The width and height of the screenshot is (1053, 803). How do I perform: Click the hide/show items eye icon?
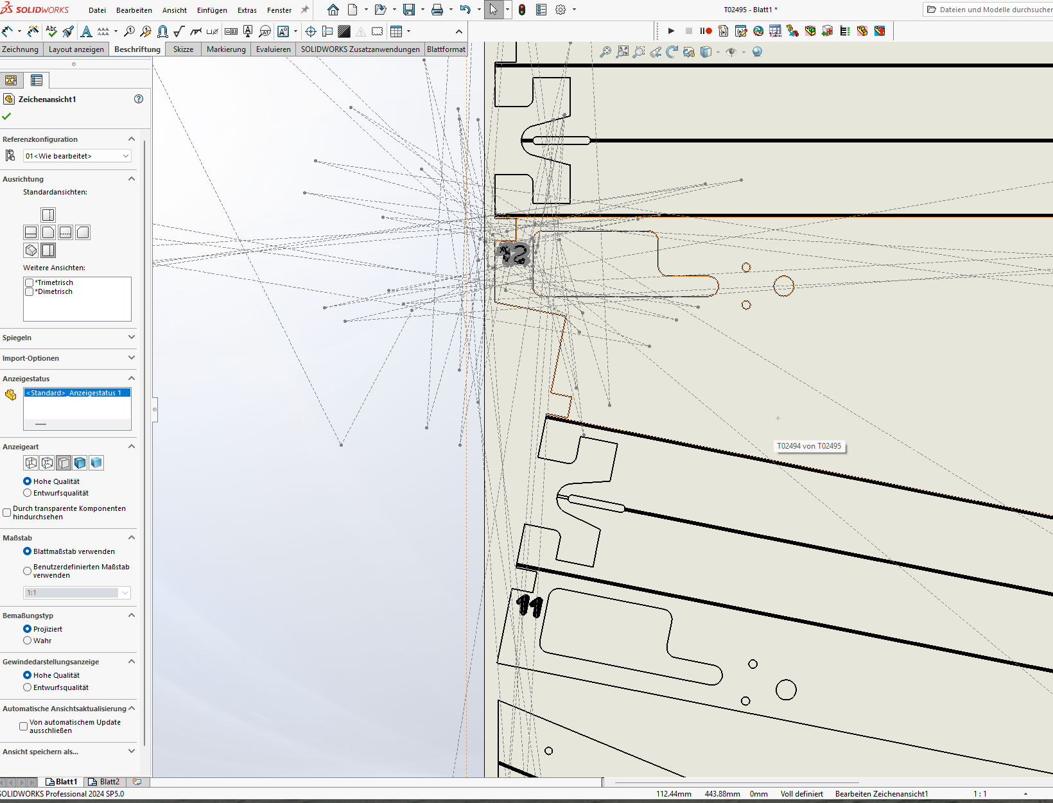click(731, 52)
